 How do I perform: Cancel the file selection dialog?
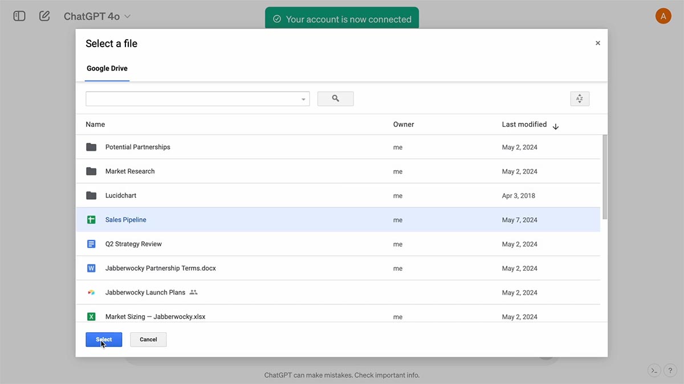(x=148, y=340)
